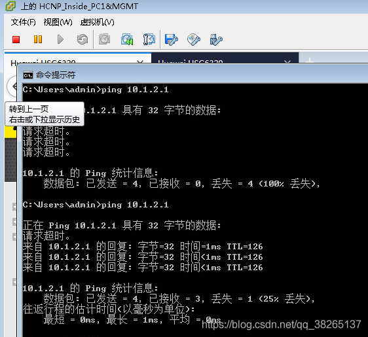Open the 虚拟机(V) menu

[x=97, y=22]
